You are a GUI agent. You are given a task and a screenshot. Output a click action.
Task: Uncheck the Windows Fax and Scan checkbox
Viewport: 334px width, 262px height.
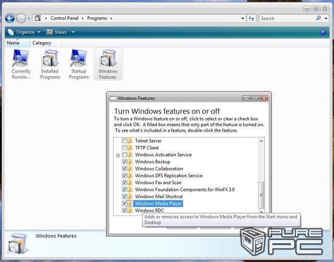click(124, 183)
